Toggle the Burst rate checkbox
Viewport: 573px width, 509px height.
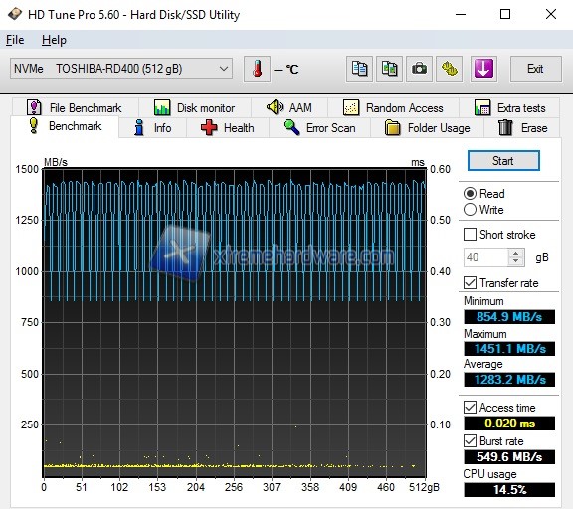[x=470, y=441]
